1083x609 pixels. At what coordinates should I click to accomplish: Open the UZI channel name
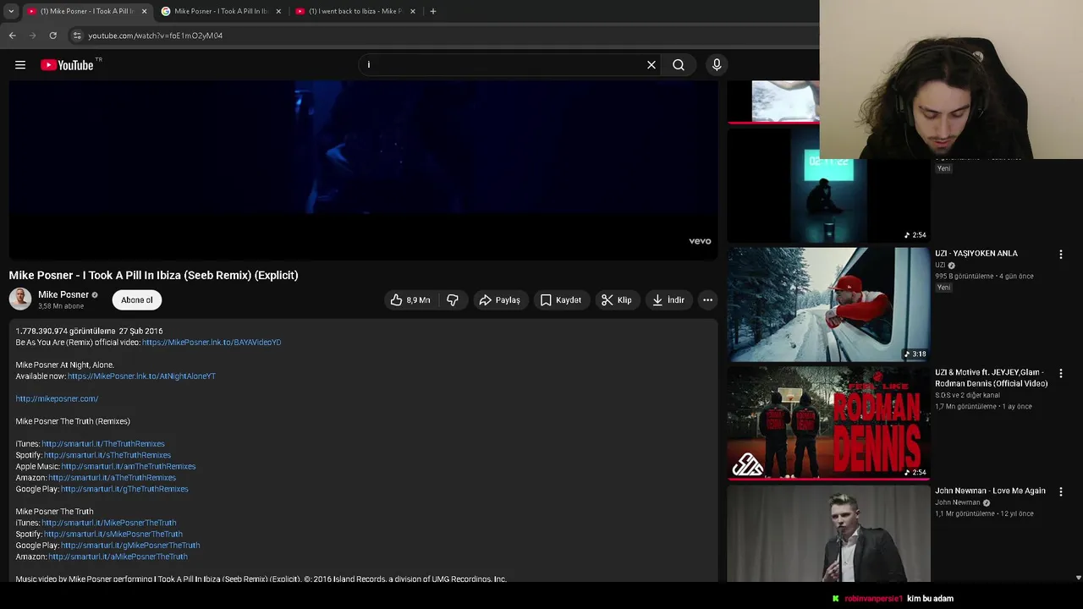point(940,266)
